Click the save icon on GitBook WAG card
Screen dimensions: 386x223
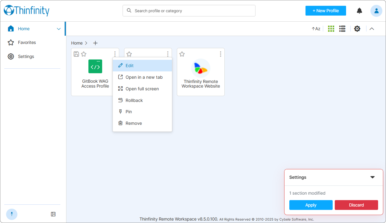pyautogui.click(x=77, y=54)
